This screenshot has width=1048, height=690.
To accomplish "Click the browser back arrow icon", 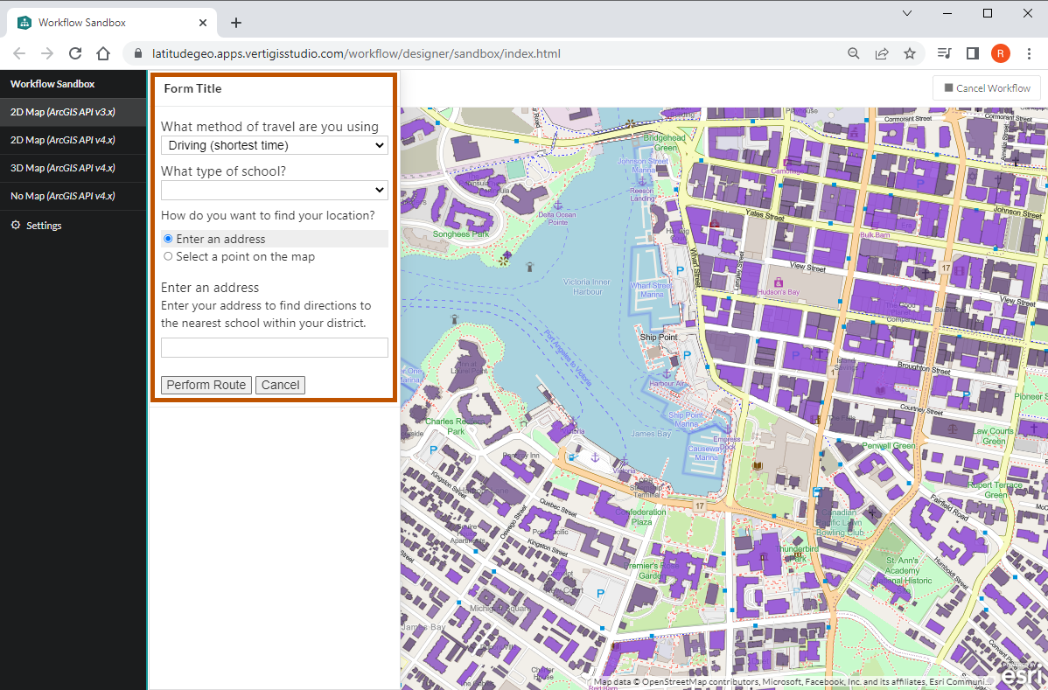I will click(19, 53).
